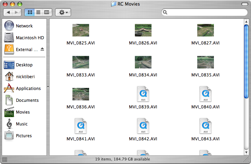The height and width of the screenshot is (164, 251).
Task: Go forward to next folder
Action: pyautogui.click(x=17, y=13)
